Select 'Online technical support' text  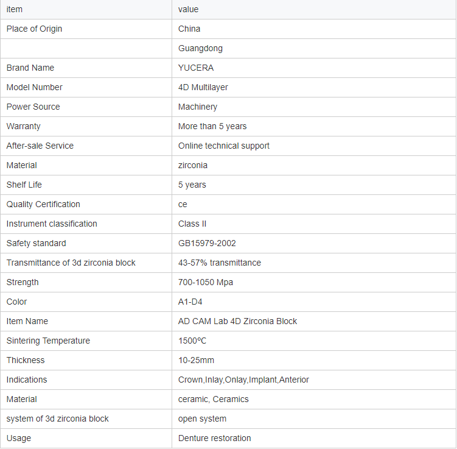tap(224, 146)
